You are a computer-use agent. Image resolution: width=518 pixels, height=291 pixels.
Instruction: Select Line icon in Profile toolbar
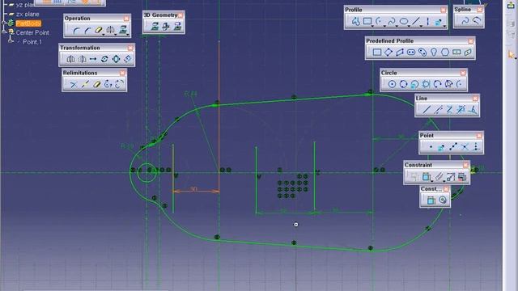[416, 22]
